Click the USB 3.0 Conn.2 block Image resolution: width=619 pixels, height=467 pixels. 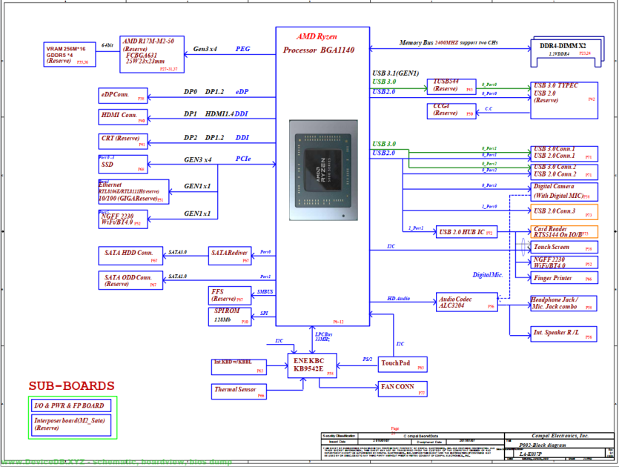(564, 172)
